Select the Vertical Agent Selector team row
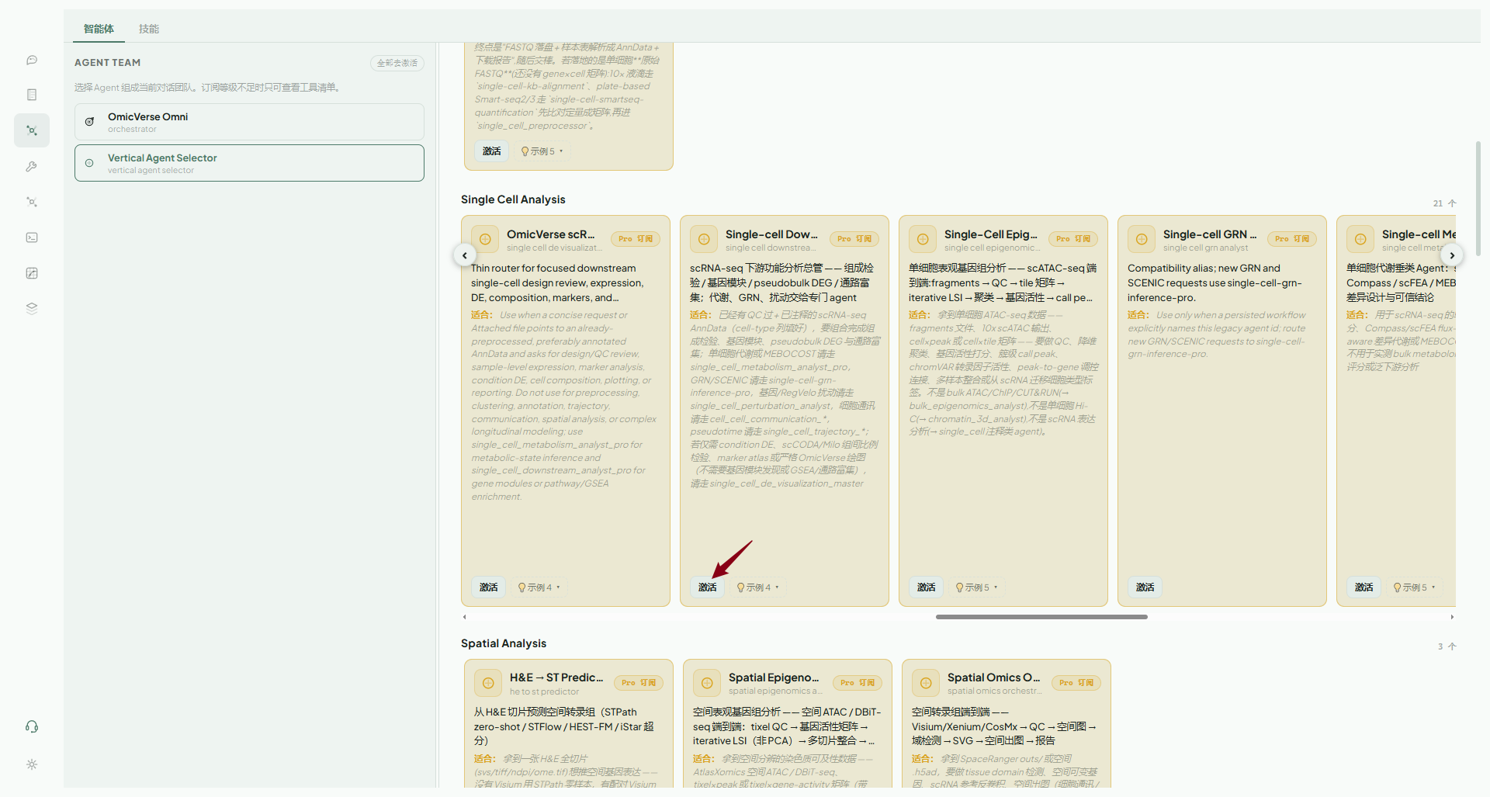The image size is (1490, 797). (x=249, y=163)
